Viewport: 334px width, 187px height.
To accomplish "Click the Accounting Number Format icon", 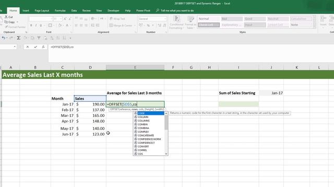I will [x=140, y=25].
